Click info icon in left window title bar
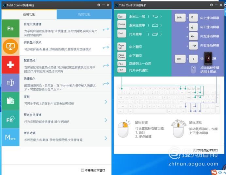The width and height of the screenshot is (226, 175). [x=99, y=5]
